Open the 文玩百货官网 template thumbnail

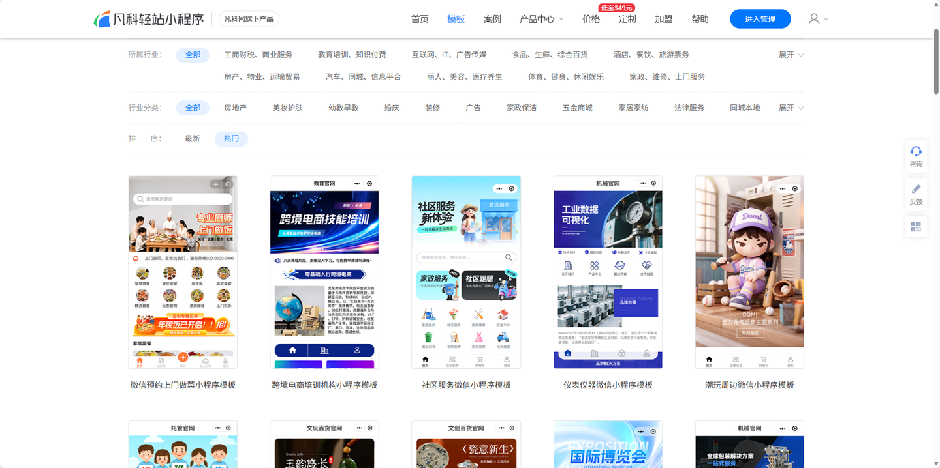click(324, 444)
